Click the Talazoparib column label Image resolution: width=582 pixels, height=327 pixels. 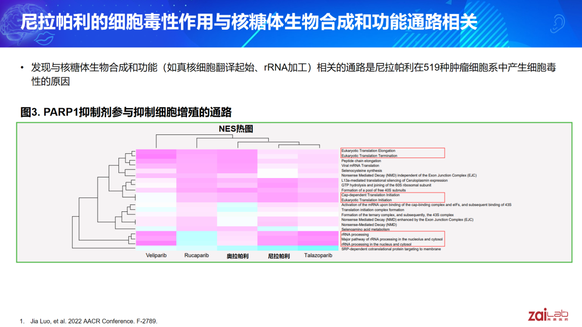point(318,255)
